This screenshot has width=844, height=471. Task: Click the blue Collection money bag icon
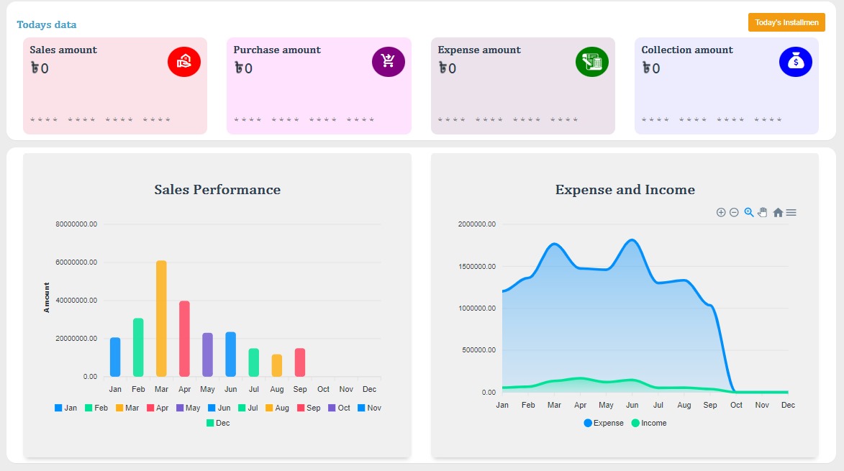tap(795, 62)
